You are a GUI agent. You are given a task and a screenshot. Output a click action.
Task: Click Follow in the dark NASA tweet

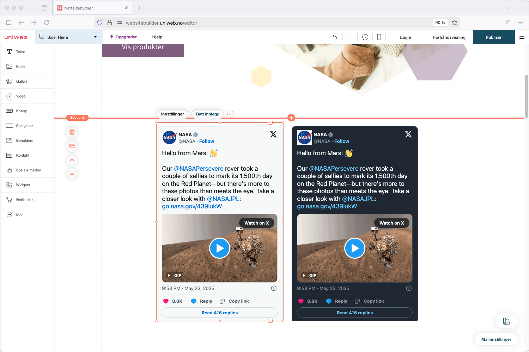[x=342, y=141]
